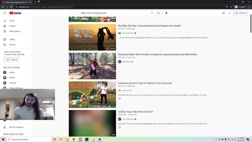Open the settings three-dot menu
Image resolution: width=252 pixels, height=142 pixels.
[230, 13]
